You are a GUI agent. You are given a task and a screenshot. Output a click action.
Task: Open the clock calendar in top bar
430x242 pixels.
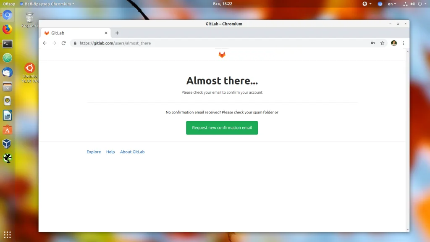223,4
